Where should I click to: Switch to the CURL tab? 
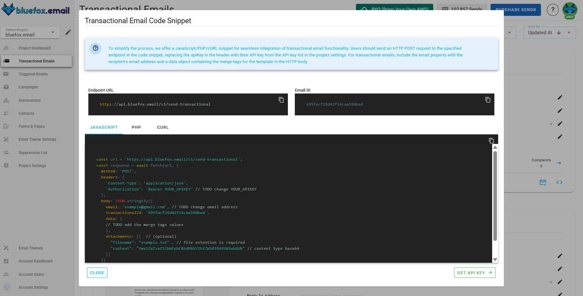(x=162, y=127)
